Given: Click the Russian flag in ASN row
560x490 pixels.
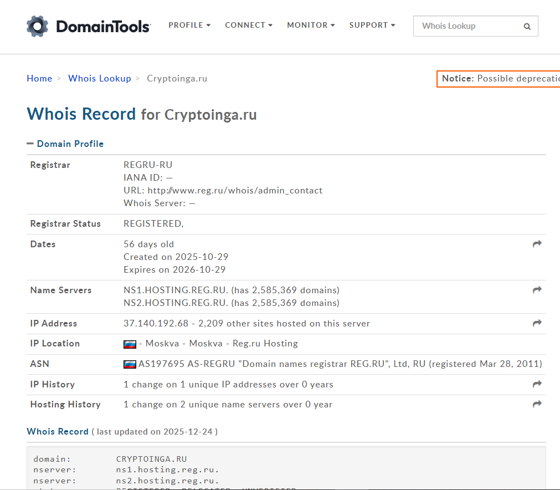Looking at the screenshot, I should pyautogui.click(x=130, y=364).
